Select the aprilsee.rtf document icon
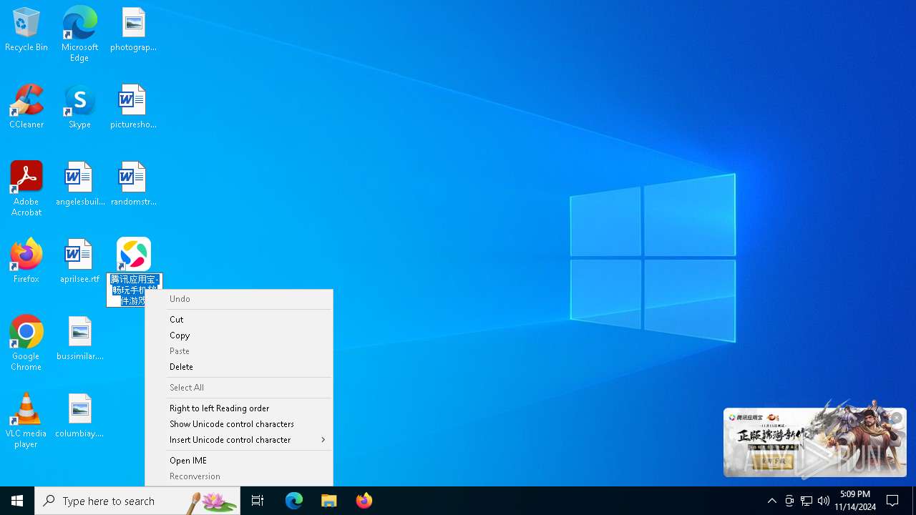The width and height of the screenshot is (916, 515). coord(79,261)
